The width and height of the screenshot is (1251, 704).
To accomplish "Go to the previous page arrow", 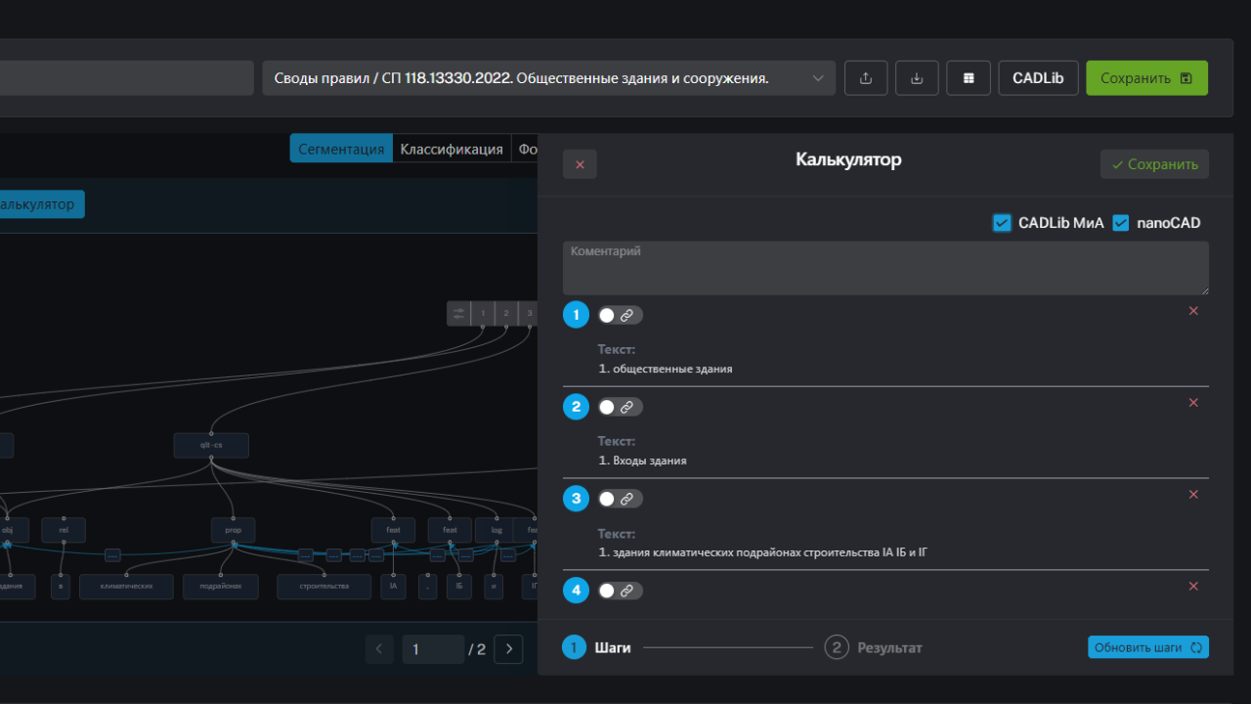I will [379, 649].
